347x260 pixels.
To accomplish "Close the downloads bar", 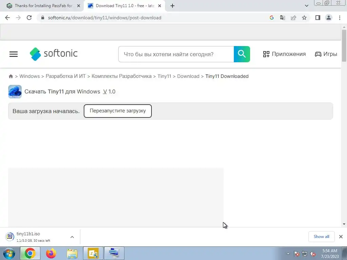I will (341, 237).
